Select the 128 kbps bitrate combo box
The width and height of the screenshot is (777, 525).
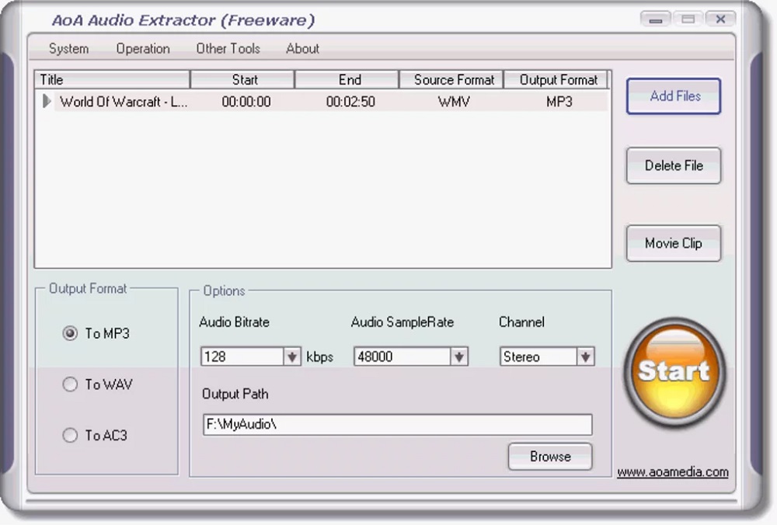pyautogui.click(x=245, y=356)
